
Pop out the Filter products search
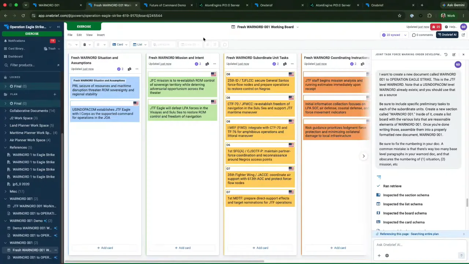click(x=58, y=65)
